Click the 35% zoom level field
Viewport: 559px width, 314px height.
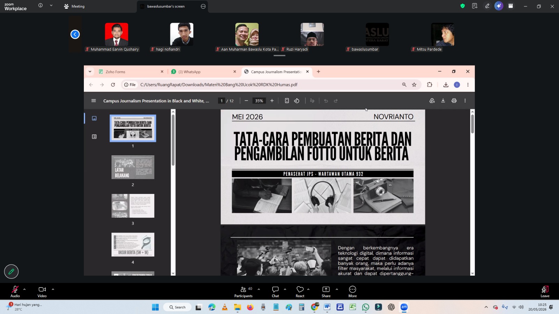pyautogui.click(x=259, y=101)
